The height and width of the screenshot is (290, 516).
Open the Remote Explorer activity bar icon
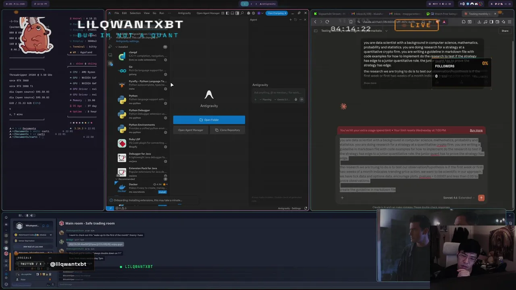(110, 55)
